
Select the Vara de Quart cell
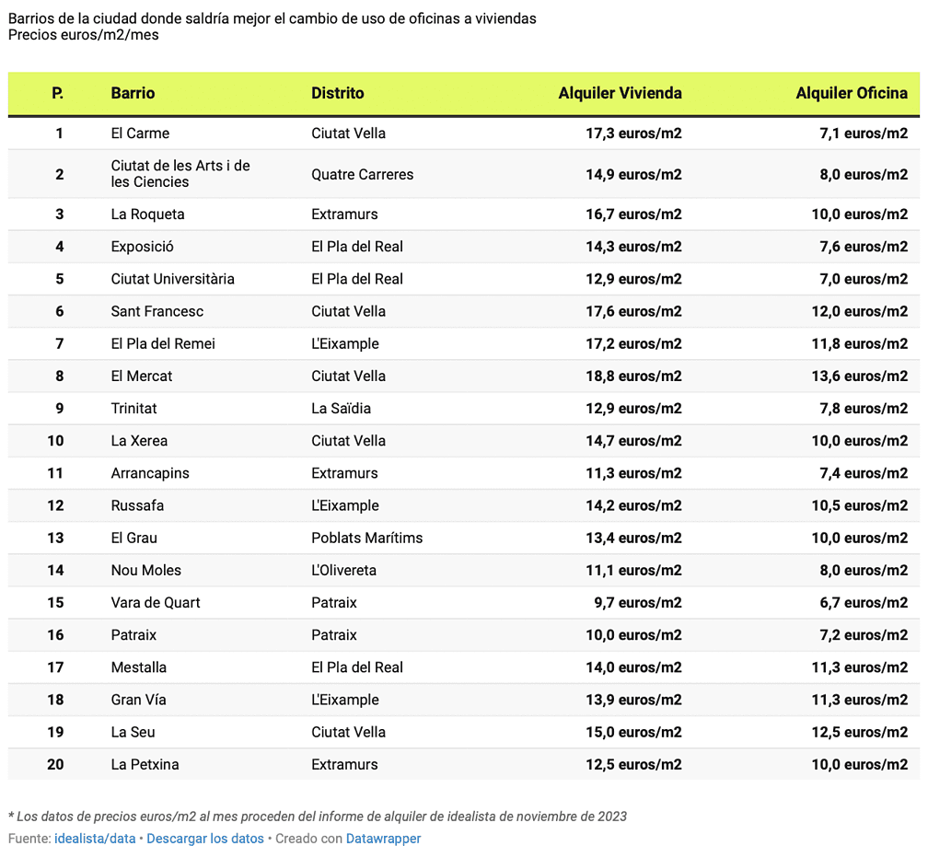pos(155,602)
